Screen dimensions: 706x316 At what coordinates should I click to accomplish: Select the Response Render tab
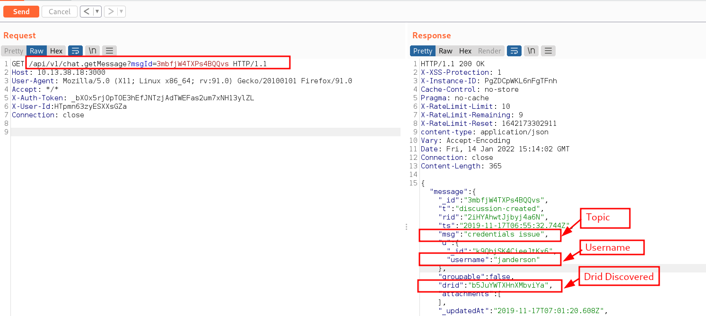[489, 51]
